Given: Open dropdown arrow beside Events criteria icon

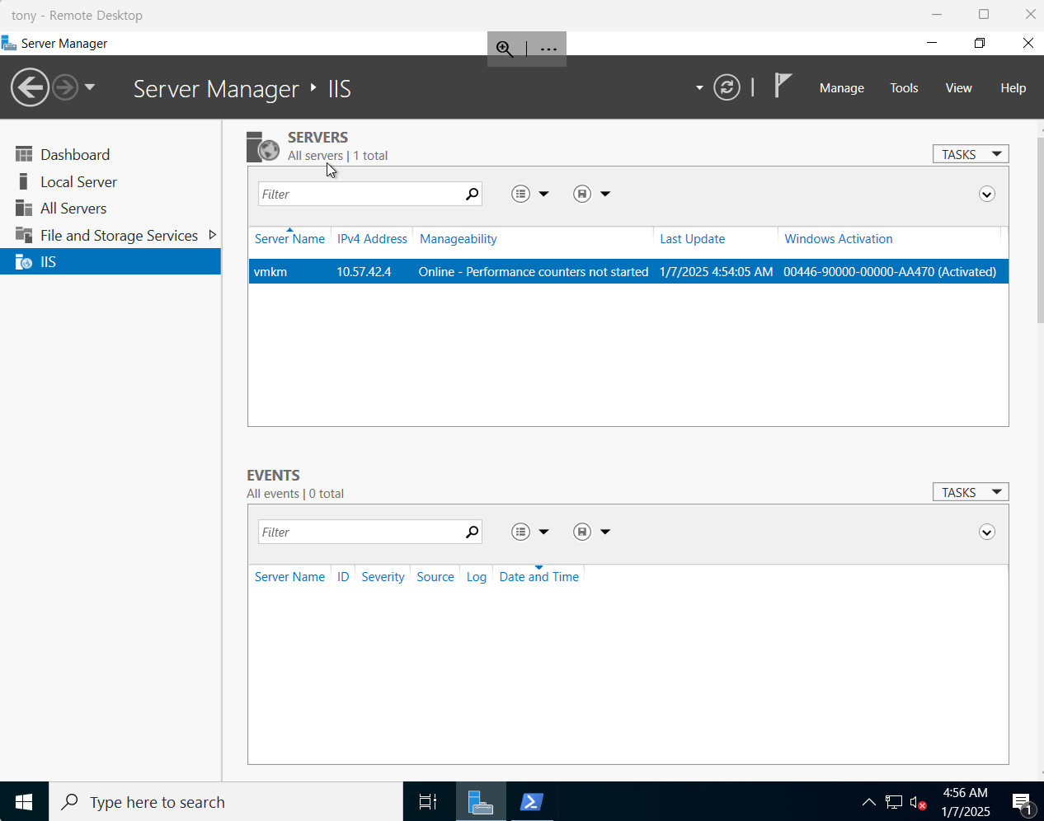Looking at the screenshot, I should (x=543, y=532).
